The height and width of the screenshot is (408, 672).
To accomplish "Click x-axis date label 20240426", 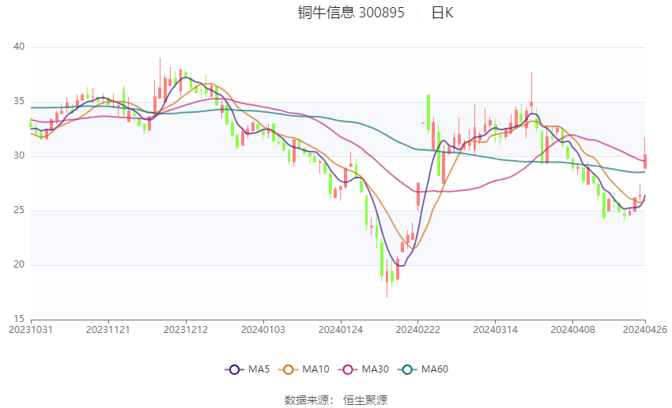I will pos(645,330).
